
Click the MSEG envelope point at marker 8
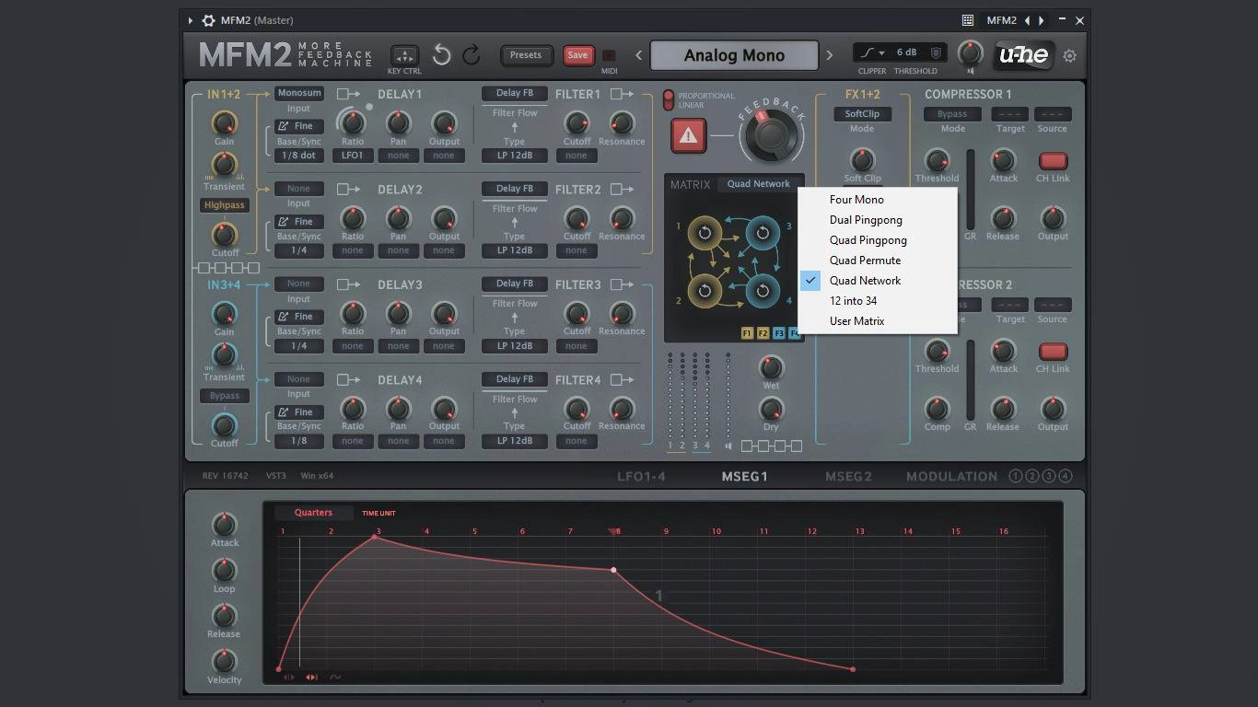tap(614, 570)
